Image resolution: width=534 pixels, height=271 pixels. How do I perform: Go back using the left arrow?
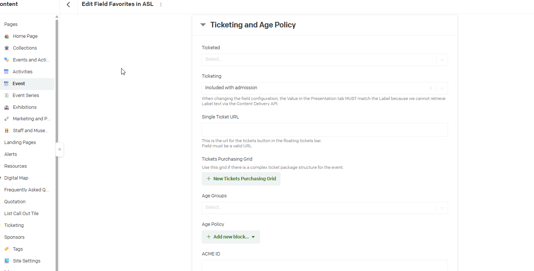pyautogui.click(x=69, y=4)
